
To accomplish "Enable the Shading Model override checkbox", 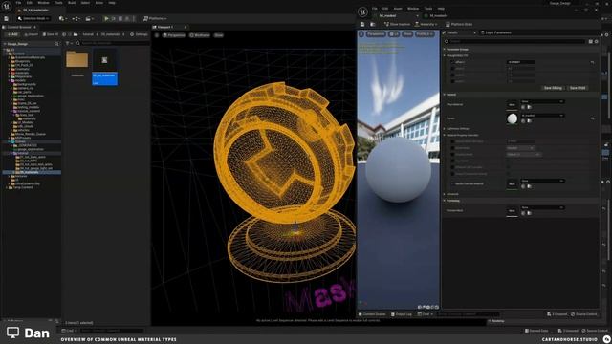I will click(452, 155).
